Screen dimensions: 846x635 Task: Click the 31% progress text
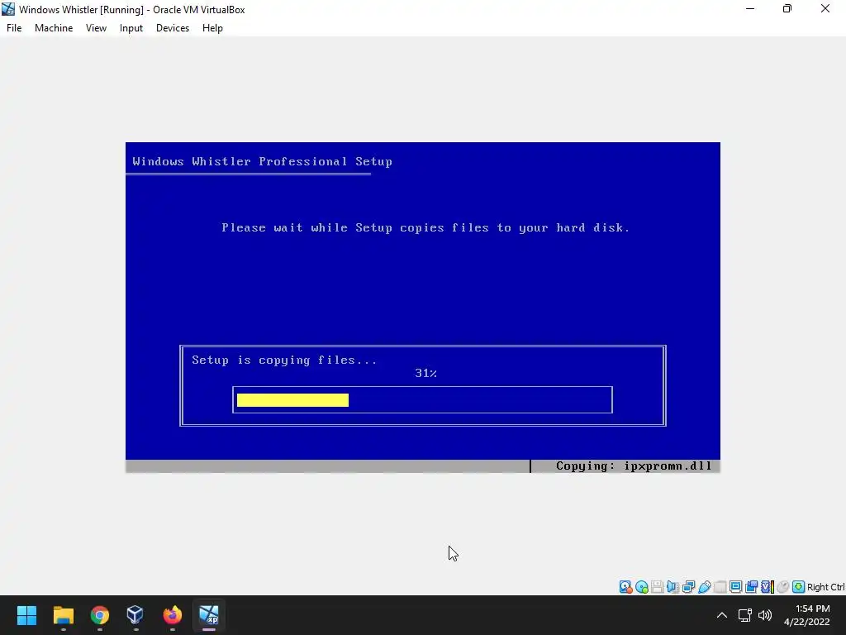click(425, 373)
